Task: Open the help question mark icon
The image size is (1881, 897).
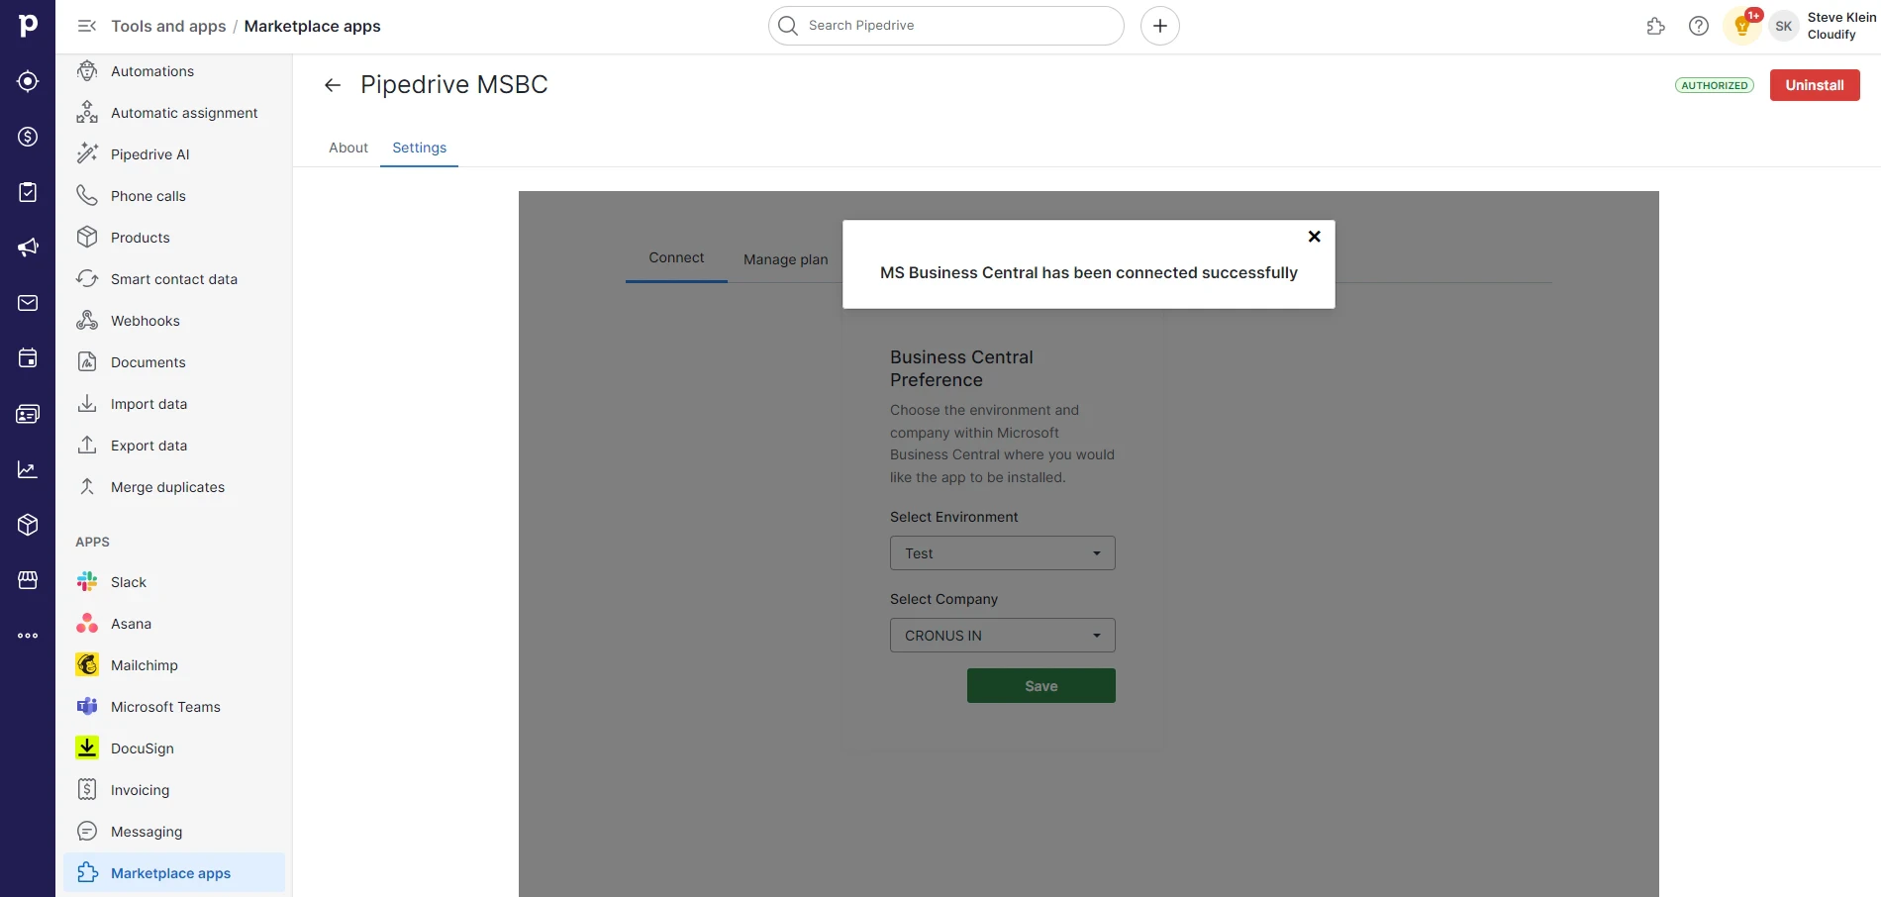Action: tap(1699, 26)
